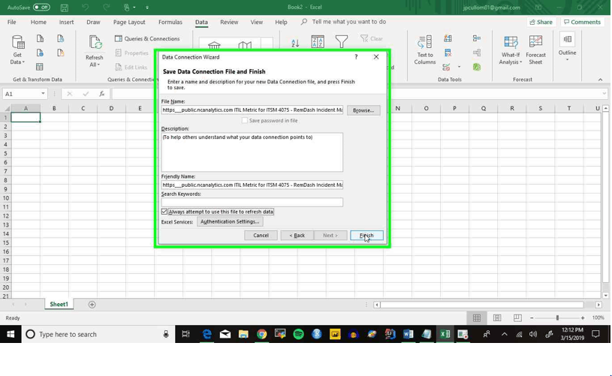Click the Description text box
Viewport: 612px width, 376px height.
pos(252,152)
